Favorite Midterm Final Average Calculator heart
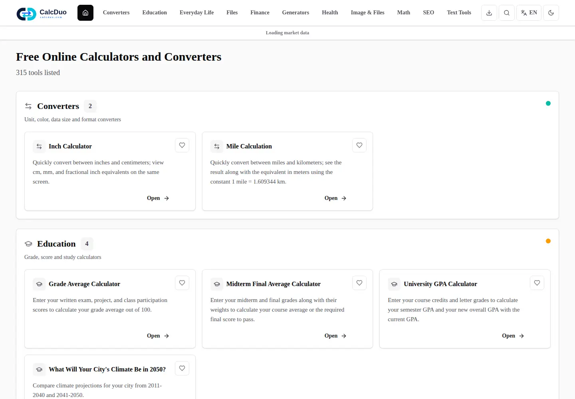Screen dimensions: 575x399 [x=359, y=283]
